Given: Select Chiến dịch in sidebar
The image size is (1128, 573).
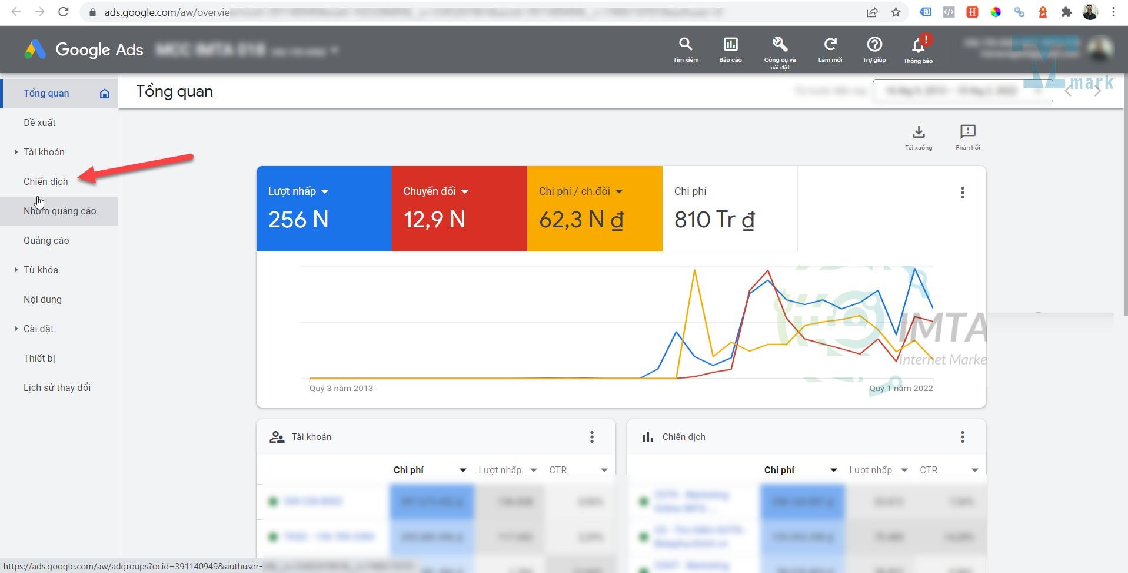Looking at the screenshot, I should click(46, 181).
